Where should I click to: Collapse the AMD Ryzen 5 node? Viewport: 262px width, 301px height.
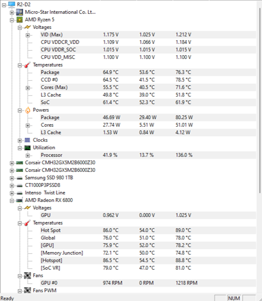tap(12, 20)
